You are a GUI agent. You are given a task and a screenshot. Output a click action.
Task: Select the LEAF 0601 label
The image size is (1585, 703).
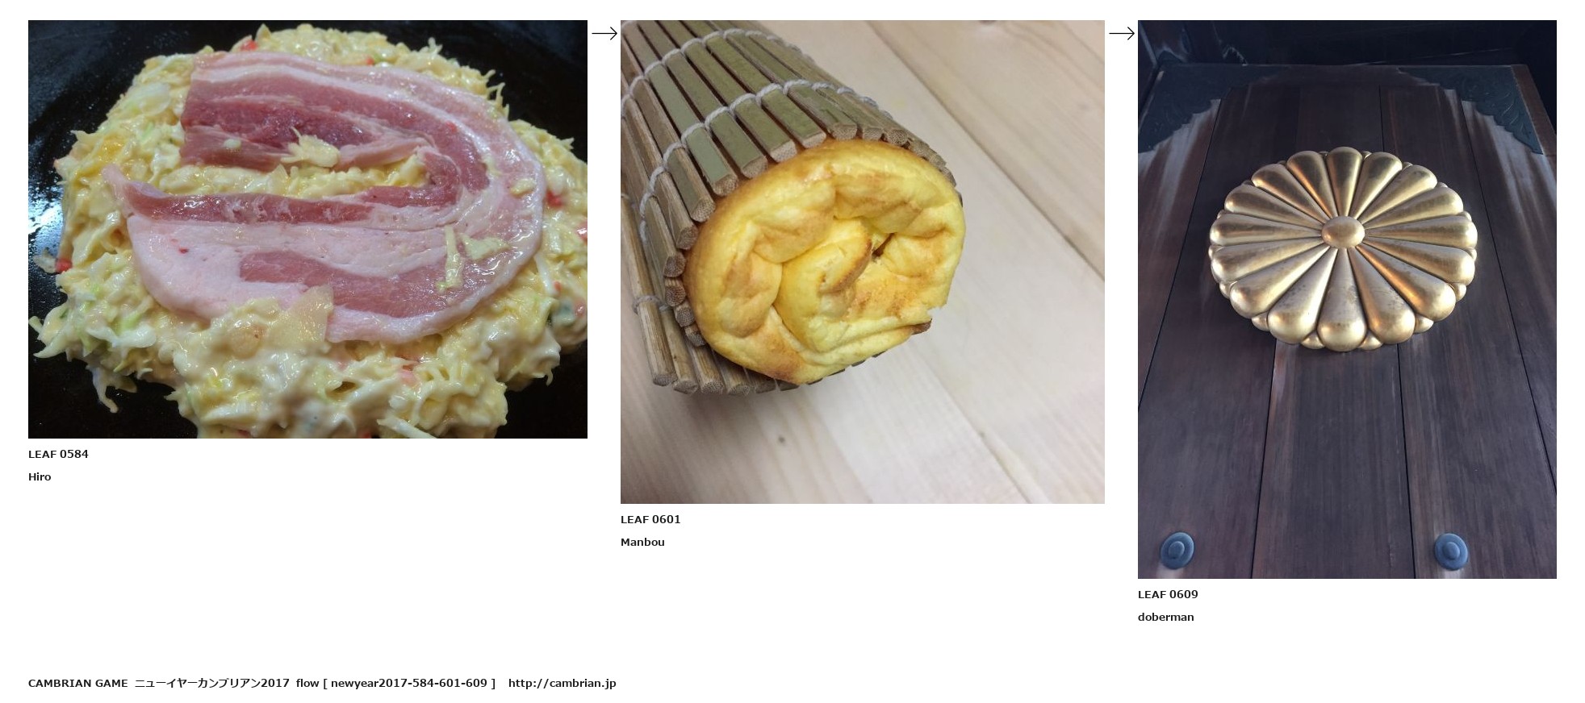click(650, 519)
